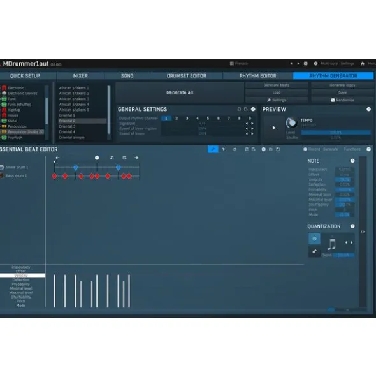This screenshot has height=377, width=376.
Task: Adjust the Preview Level slider
Action: click(336, 133)
